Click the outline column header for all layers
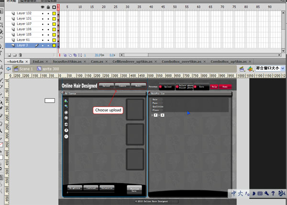This screenshot has width=287, height=205. 54,7
